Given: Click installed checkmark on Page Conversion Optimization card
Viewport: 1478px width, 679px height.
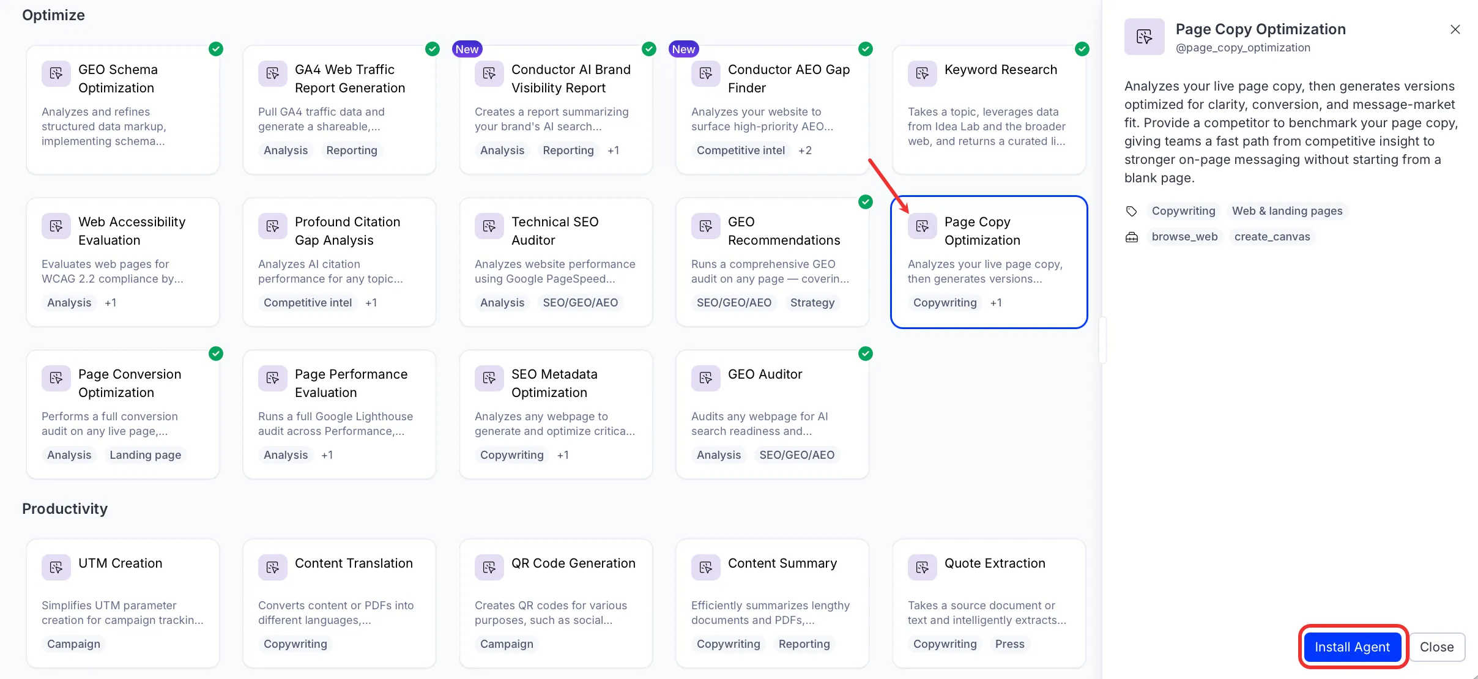Looking at the screenshot, I should click(x=216, y=354).
